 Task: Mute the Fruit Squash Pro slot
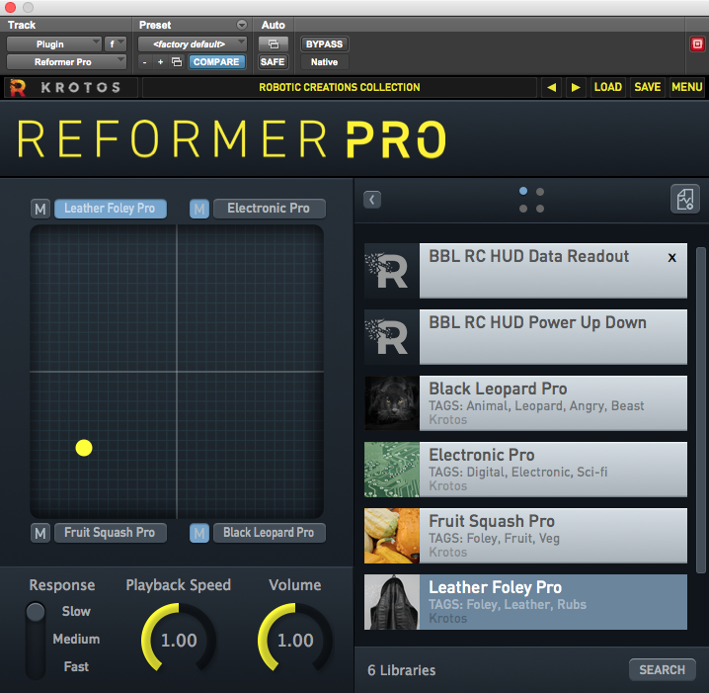pyautogui.click(x=40, y=533)
